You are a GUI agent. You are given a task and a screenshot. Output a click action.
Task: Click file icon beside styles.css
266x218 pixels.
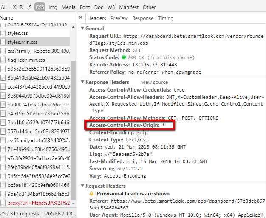tap(3, 33)
